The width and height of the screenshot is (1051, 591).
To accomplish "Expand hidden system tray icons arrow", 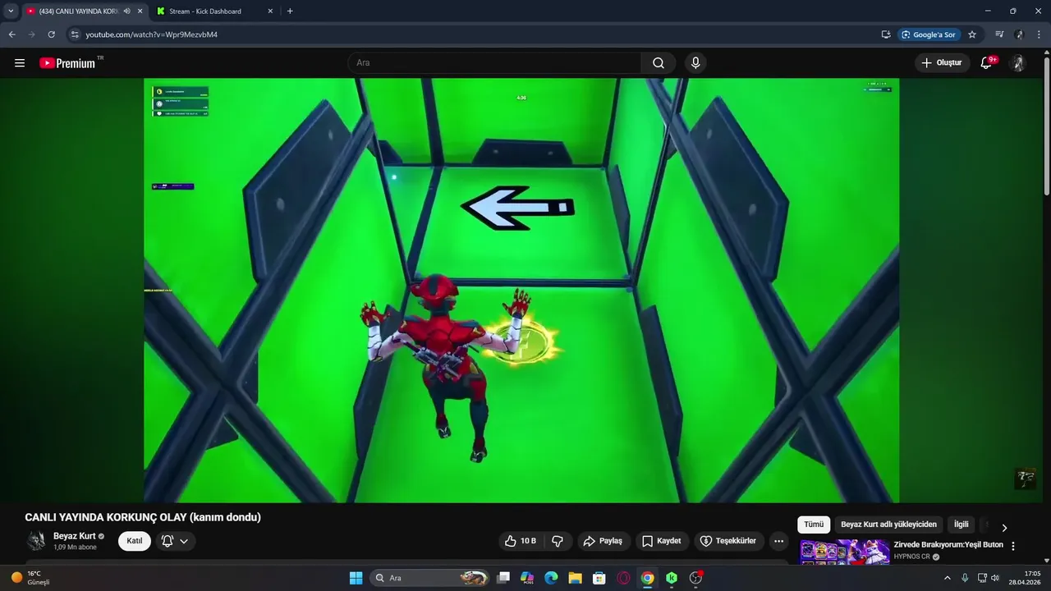I will tap(947, 578).
